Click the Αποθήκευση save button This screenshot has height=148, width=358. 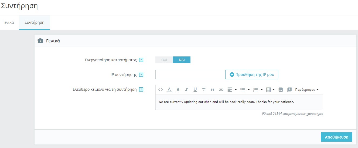[336, 137]
